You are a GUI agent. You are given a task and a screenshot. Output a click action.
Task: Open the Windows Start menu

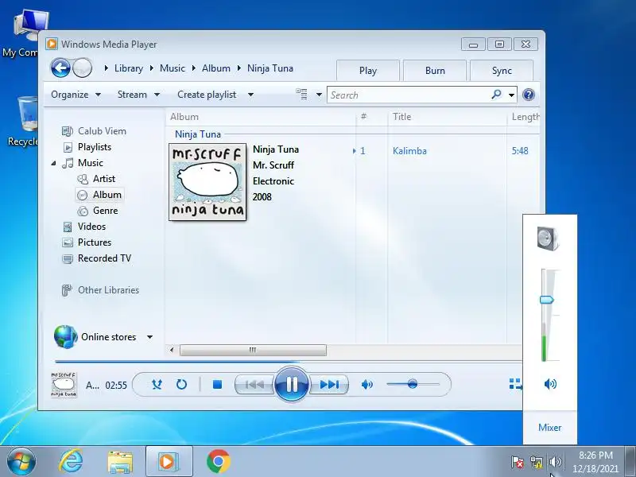coord(21,462)
